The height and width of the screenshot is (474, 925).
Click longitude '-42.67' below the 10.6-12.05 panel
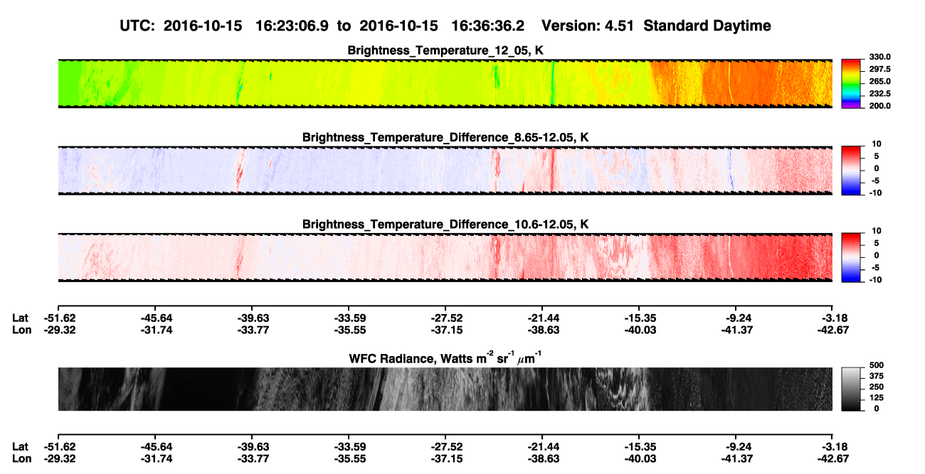point(833,330)
